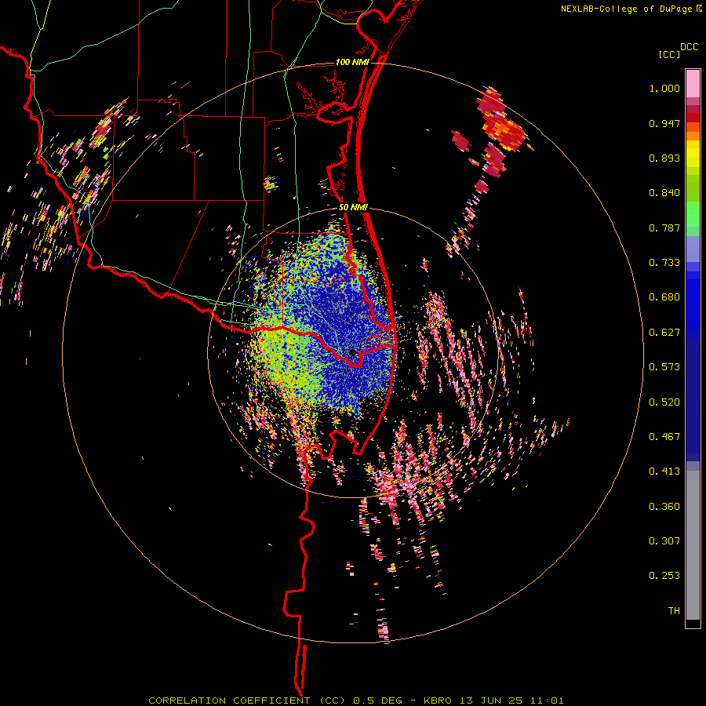Click the 50 NMI range ring label
The height and width of the screenshot is (706, 706).
(353, 208)
